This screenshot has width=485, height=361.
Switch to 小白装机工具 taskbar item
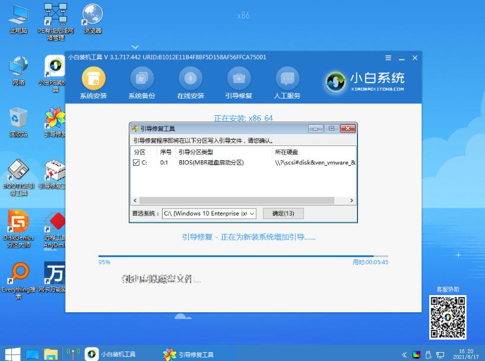tap(110, 354)
